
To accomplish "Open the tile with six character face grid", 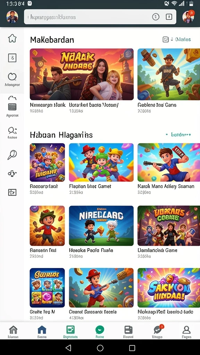I will point(47,288).
